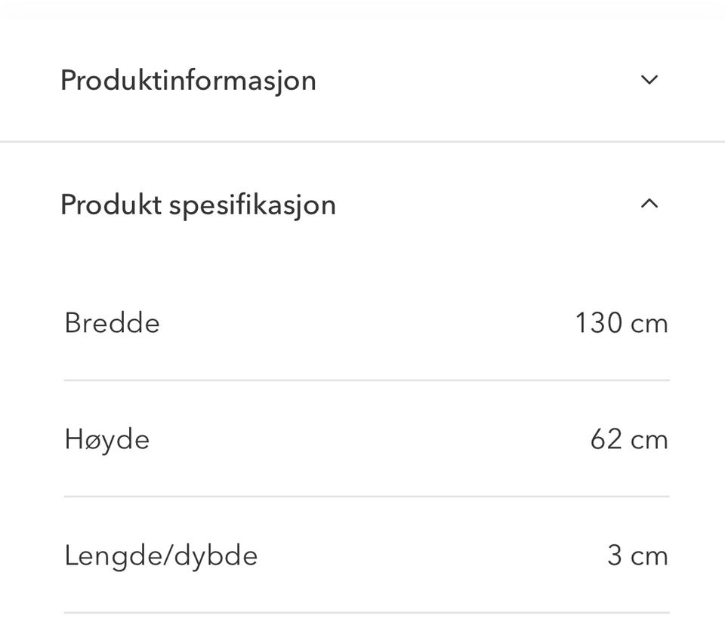Click the 62 cm height value
Image resolution: width=725 pixels, height=643 pixels.
point(629,439)
